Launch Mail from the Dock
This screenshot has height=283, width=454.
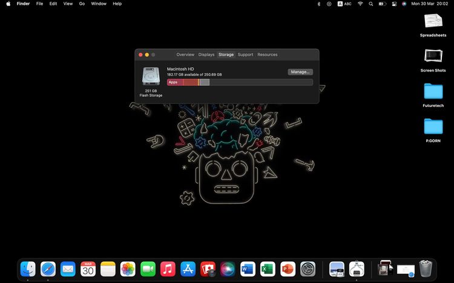click(68, 269)
